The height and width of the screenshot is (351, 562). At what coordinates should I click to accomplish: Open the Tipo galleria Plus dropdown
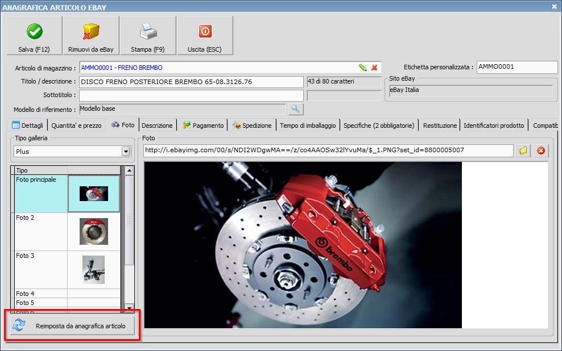coord(126,151)
